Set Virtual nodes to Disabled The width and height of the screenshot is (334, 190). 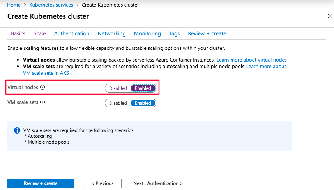[x=118, y=88]
